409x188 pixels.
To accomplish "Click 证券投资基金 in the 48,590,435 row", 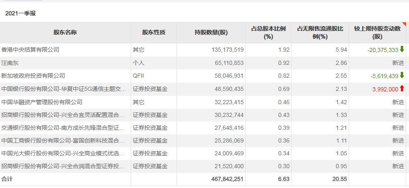I will (150, 89).
